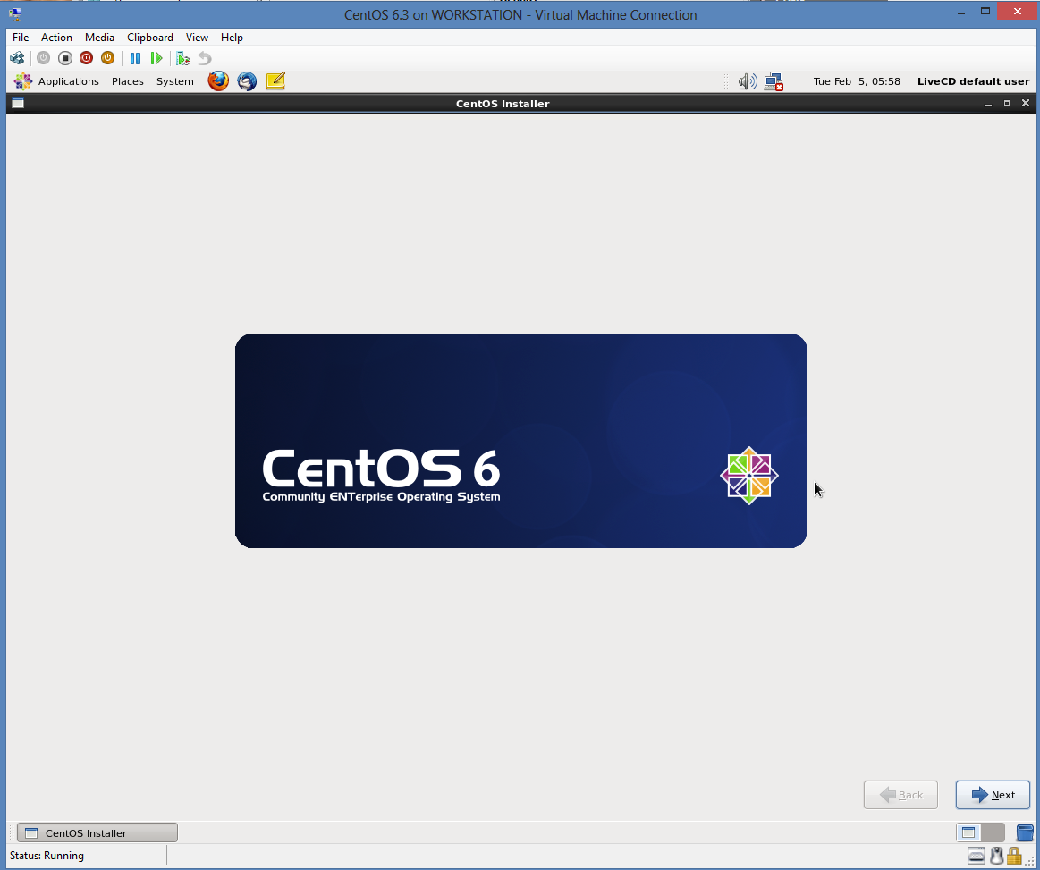Open the GNOME System menu
The width and height of the screenshot is (1040, 870).
pyautogui.click(x=175, y=81)
